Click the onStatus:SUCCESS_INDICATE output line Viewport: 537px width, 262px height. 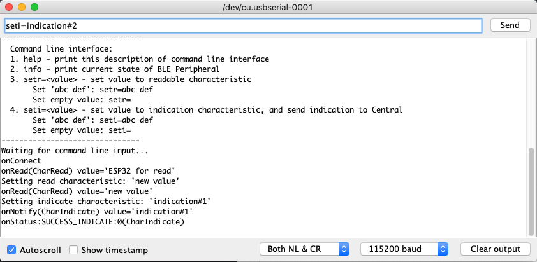93,222
